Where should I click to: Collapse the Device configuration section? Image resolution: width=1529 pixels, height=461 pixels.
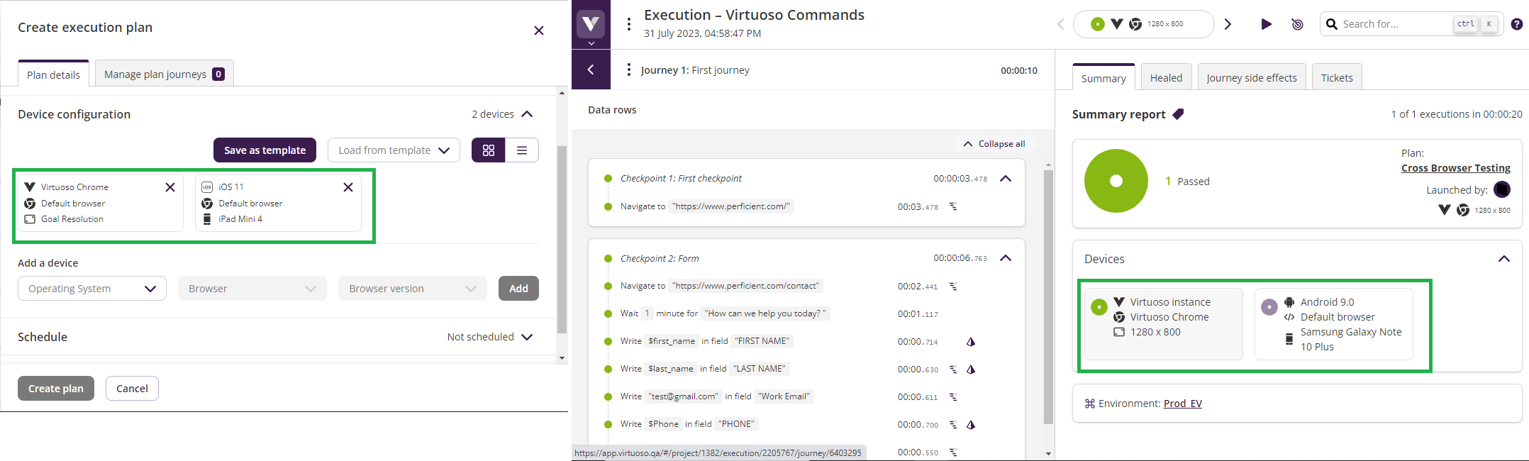pos(527,114)
